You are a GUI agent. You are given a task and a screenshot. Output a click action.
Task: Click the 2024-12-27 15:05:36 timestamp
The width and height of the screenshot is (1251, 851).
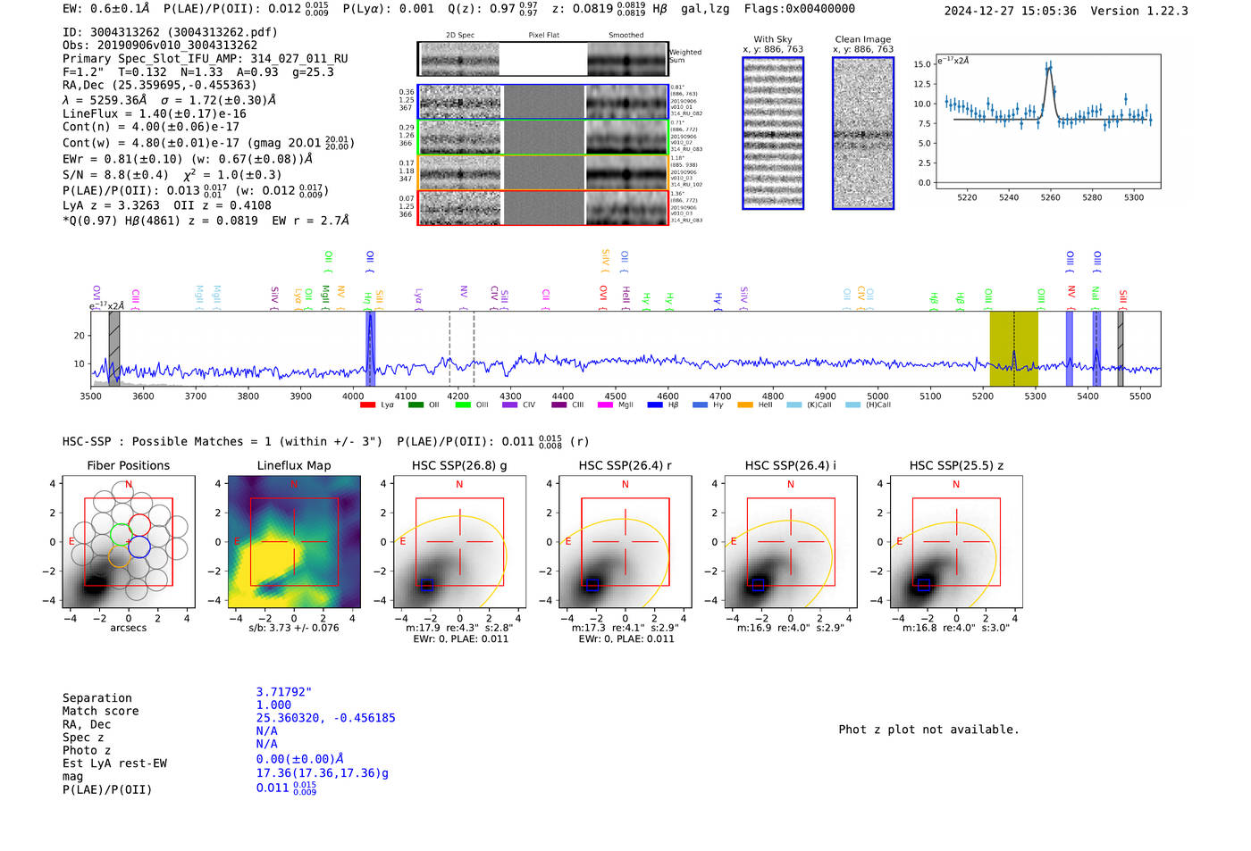click(1010, 11)
